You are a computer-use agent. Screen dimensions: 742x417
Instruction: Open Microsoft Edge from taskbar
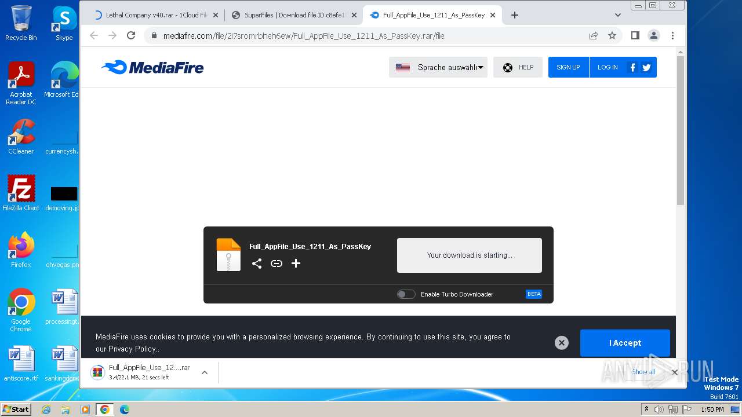coord(124,409)
